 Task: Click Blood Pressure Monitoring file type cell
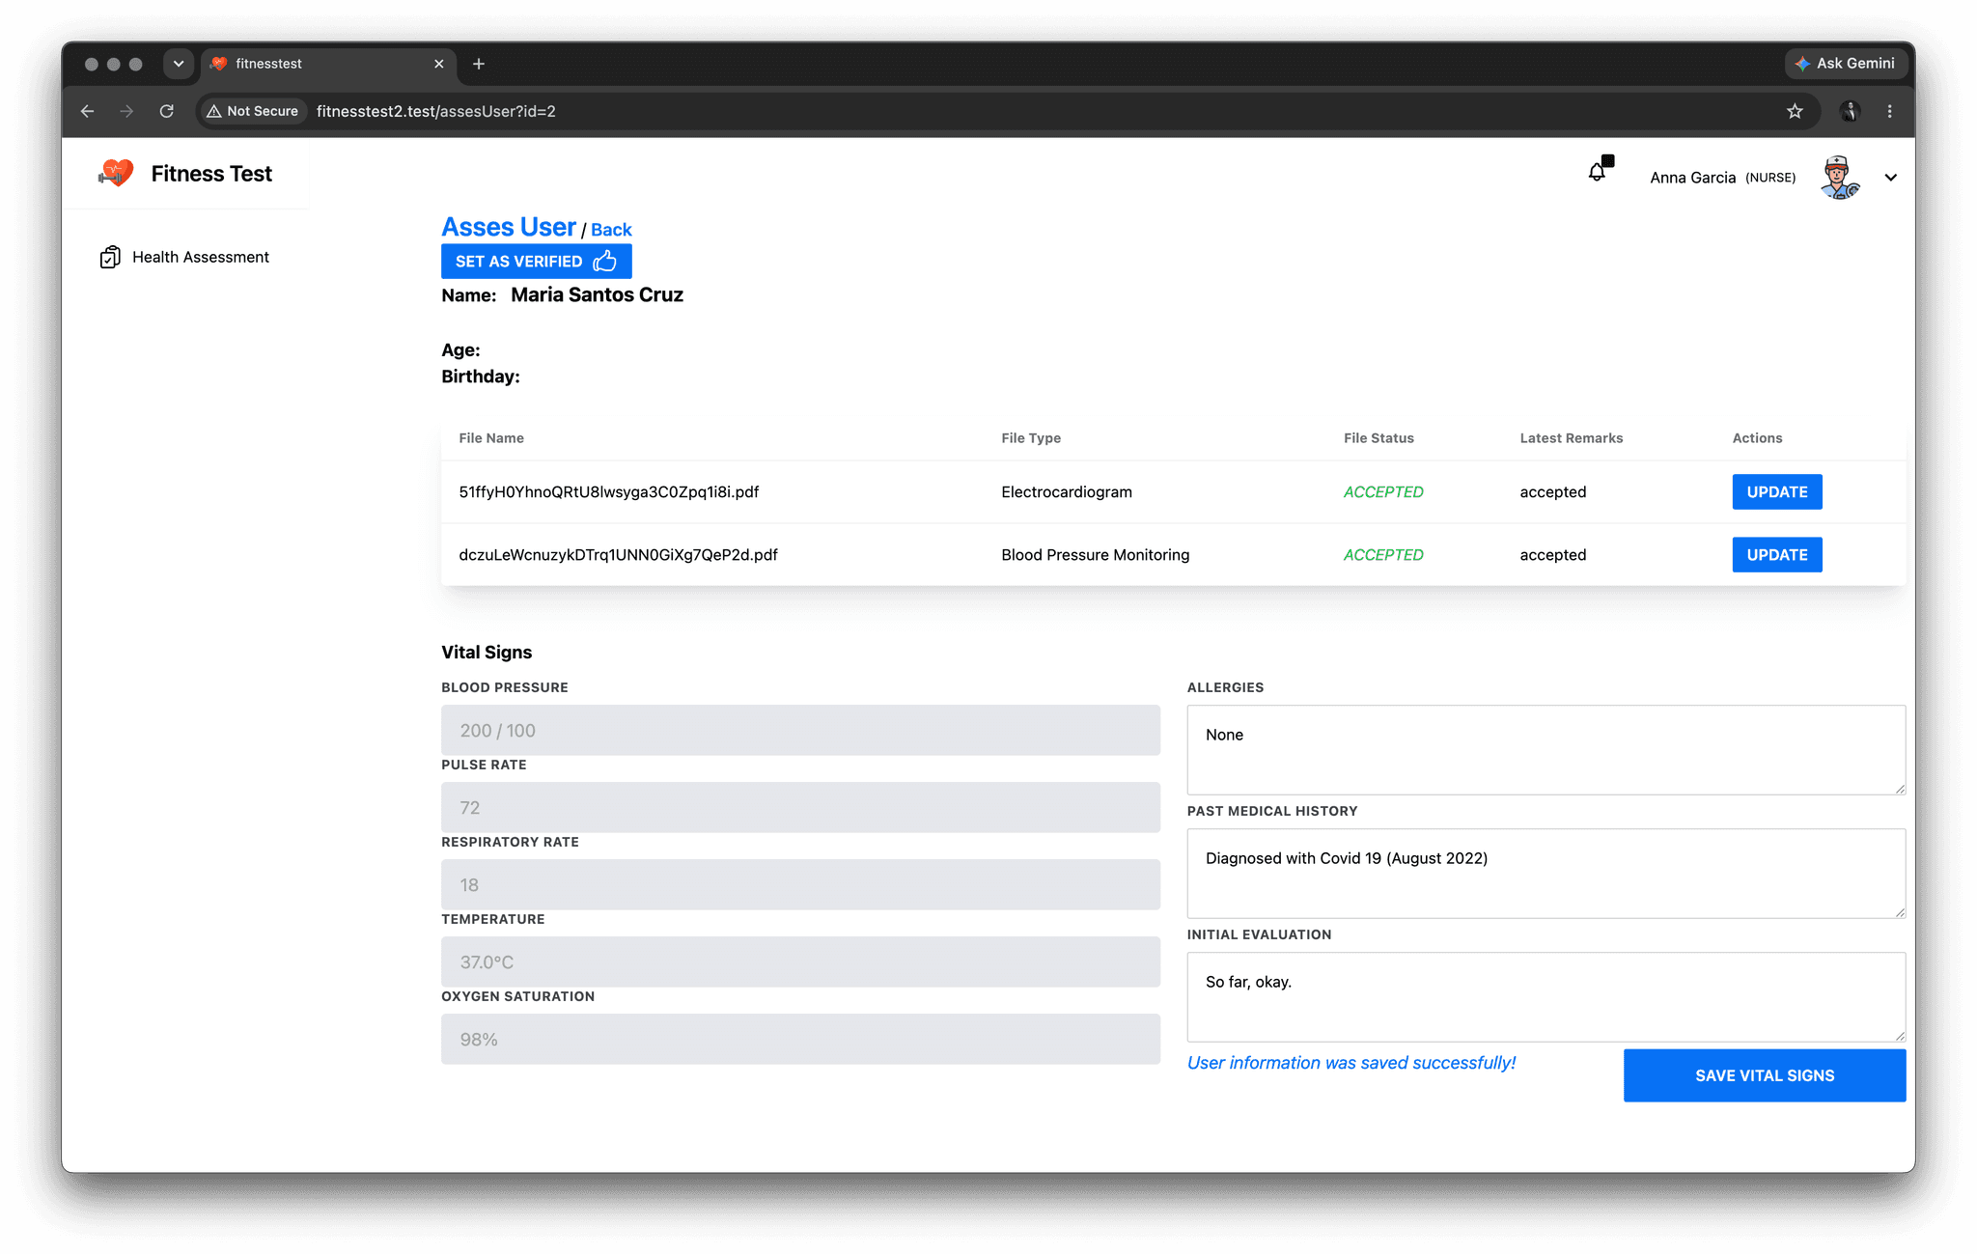[x=1095, y=554]
